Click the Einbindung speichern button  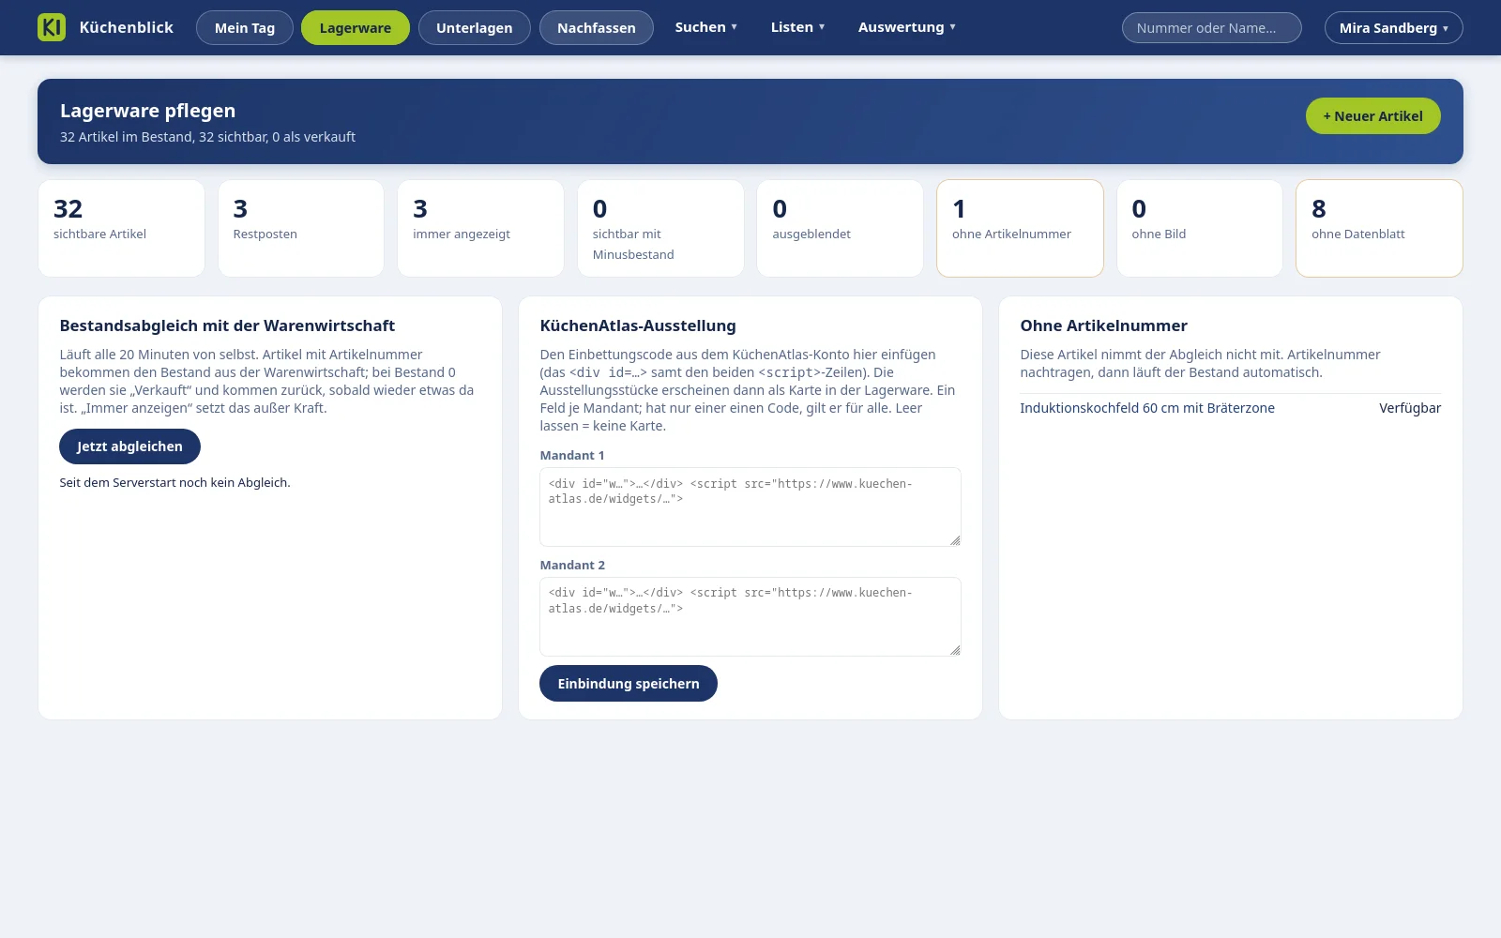point(629,684)
